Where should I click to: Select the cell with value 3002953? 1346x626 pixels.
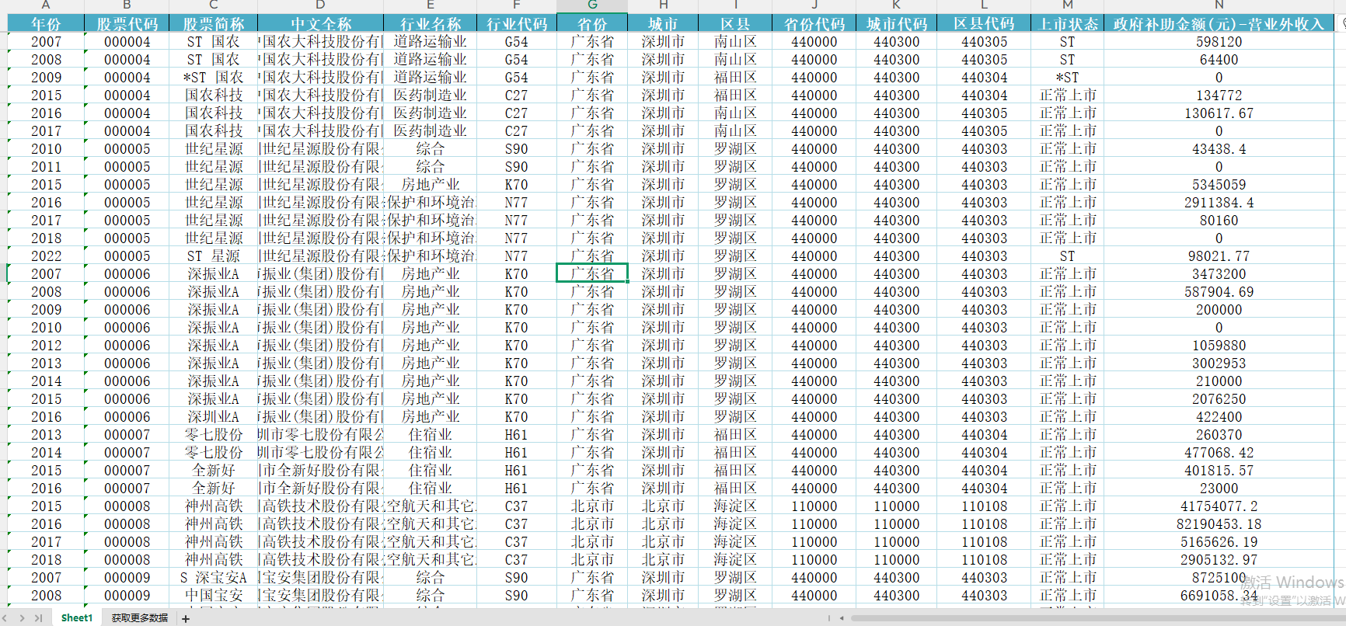click(1219, 363)
